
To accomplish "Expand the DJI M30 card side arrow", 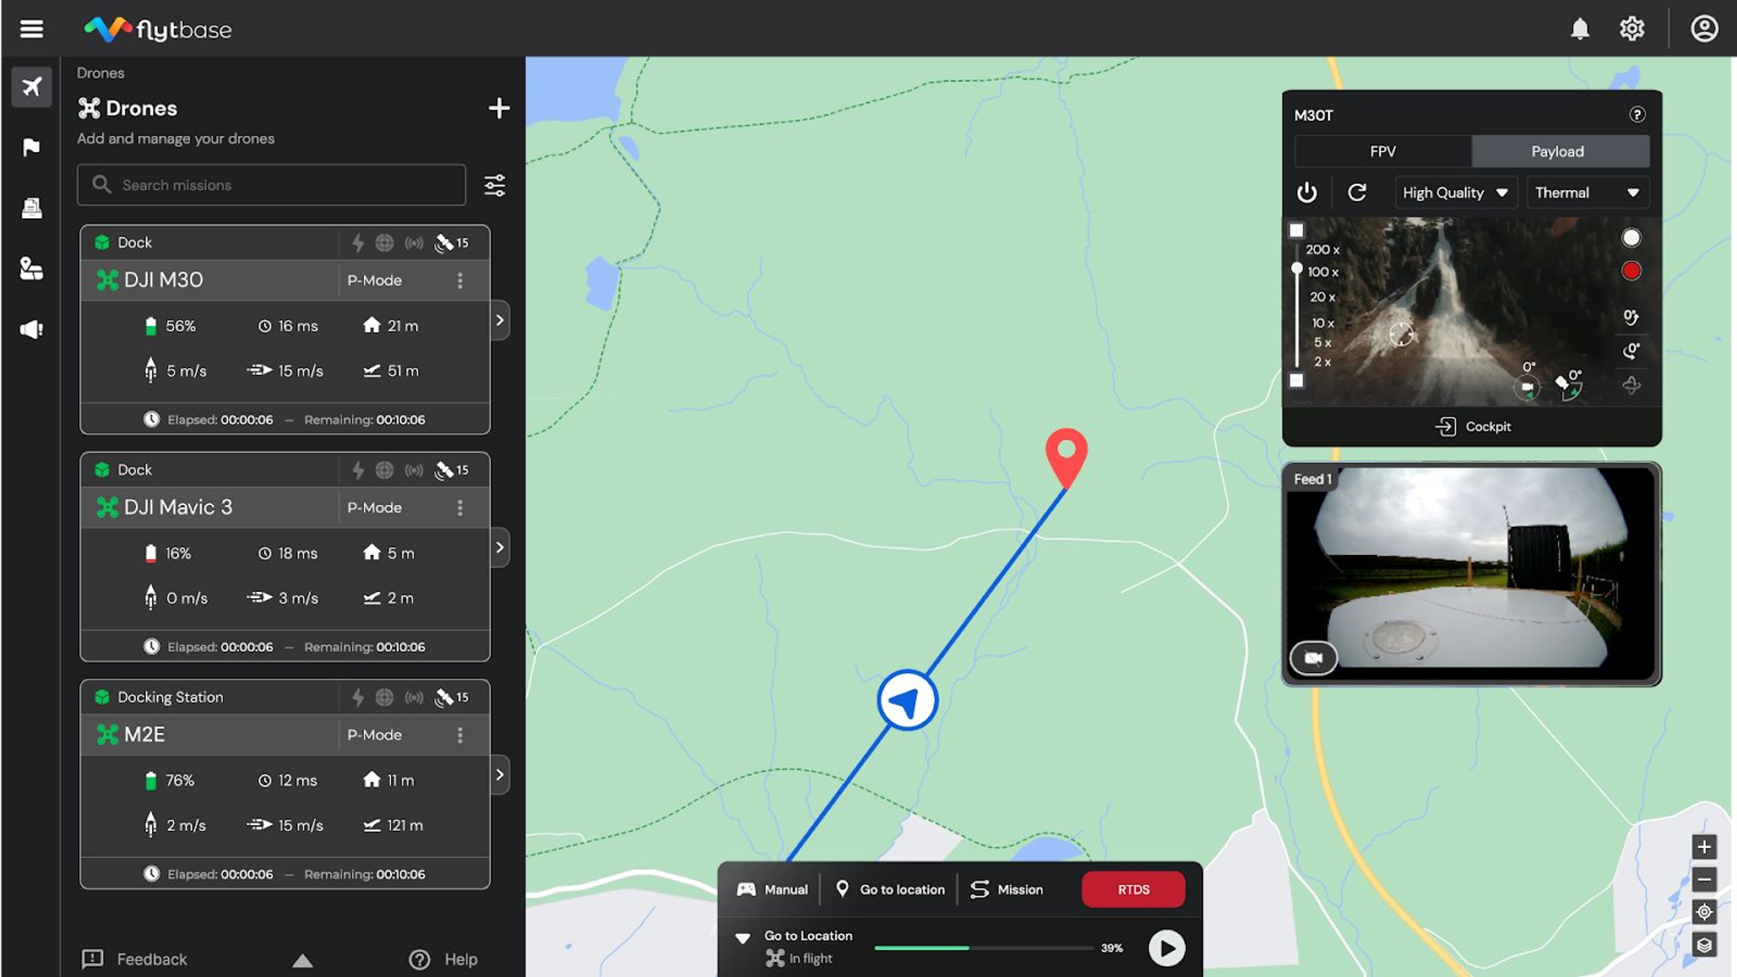I will point(500,320).
